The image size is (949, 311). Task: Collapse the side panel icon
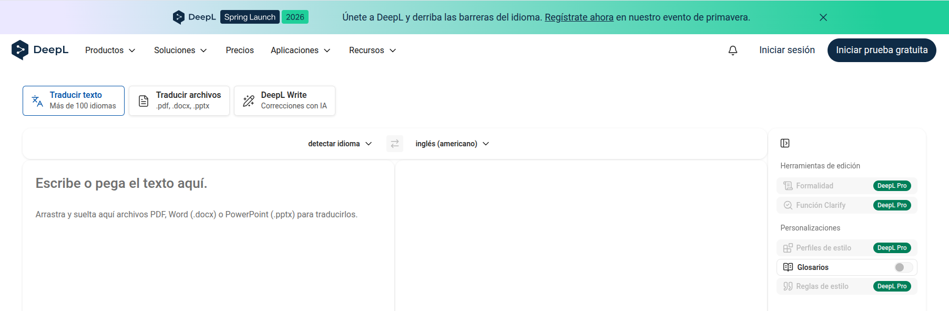785,143
